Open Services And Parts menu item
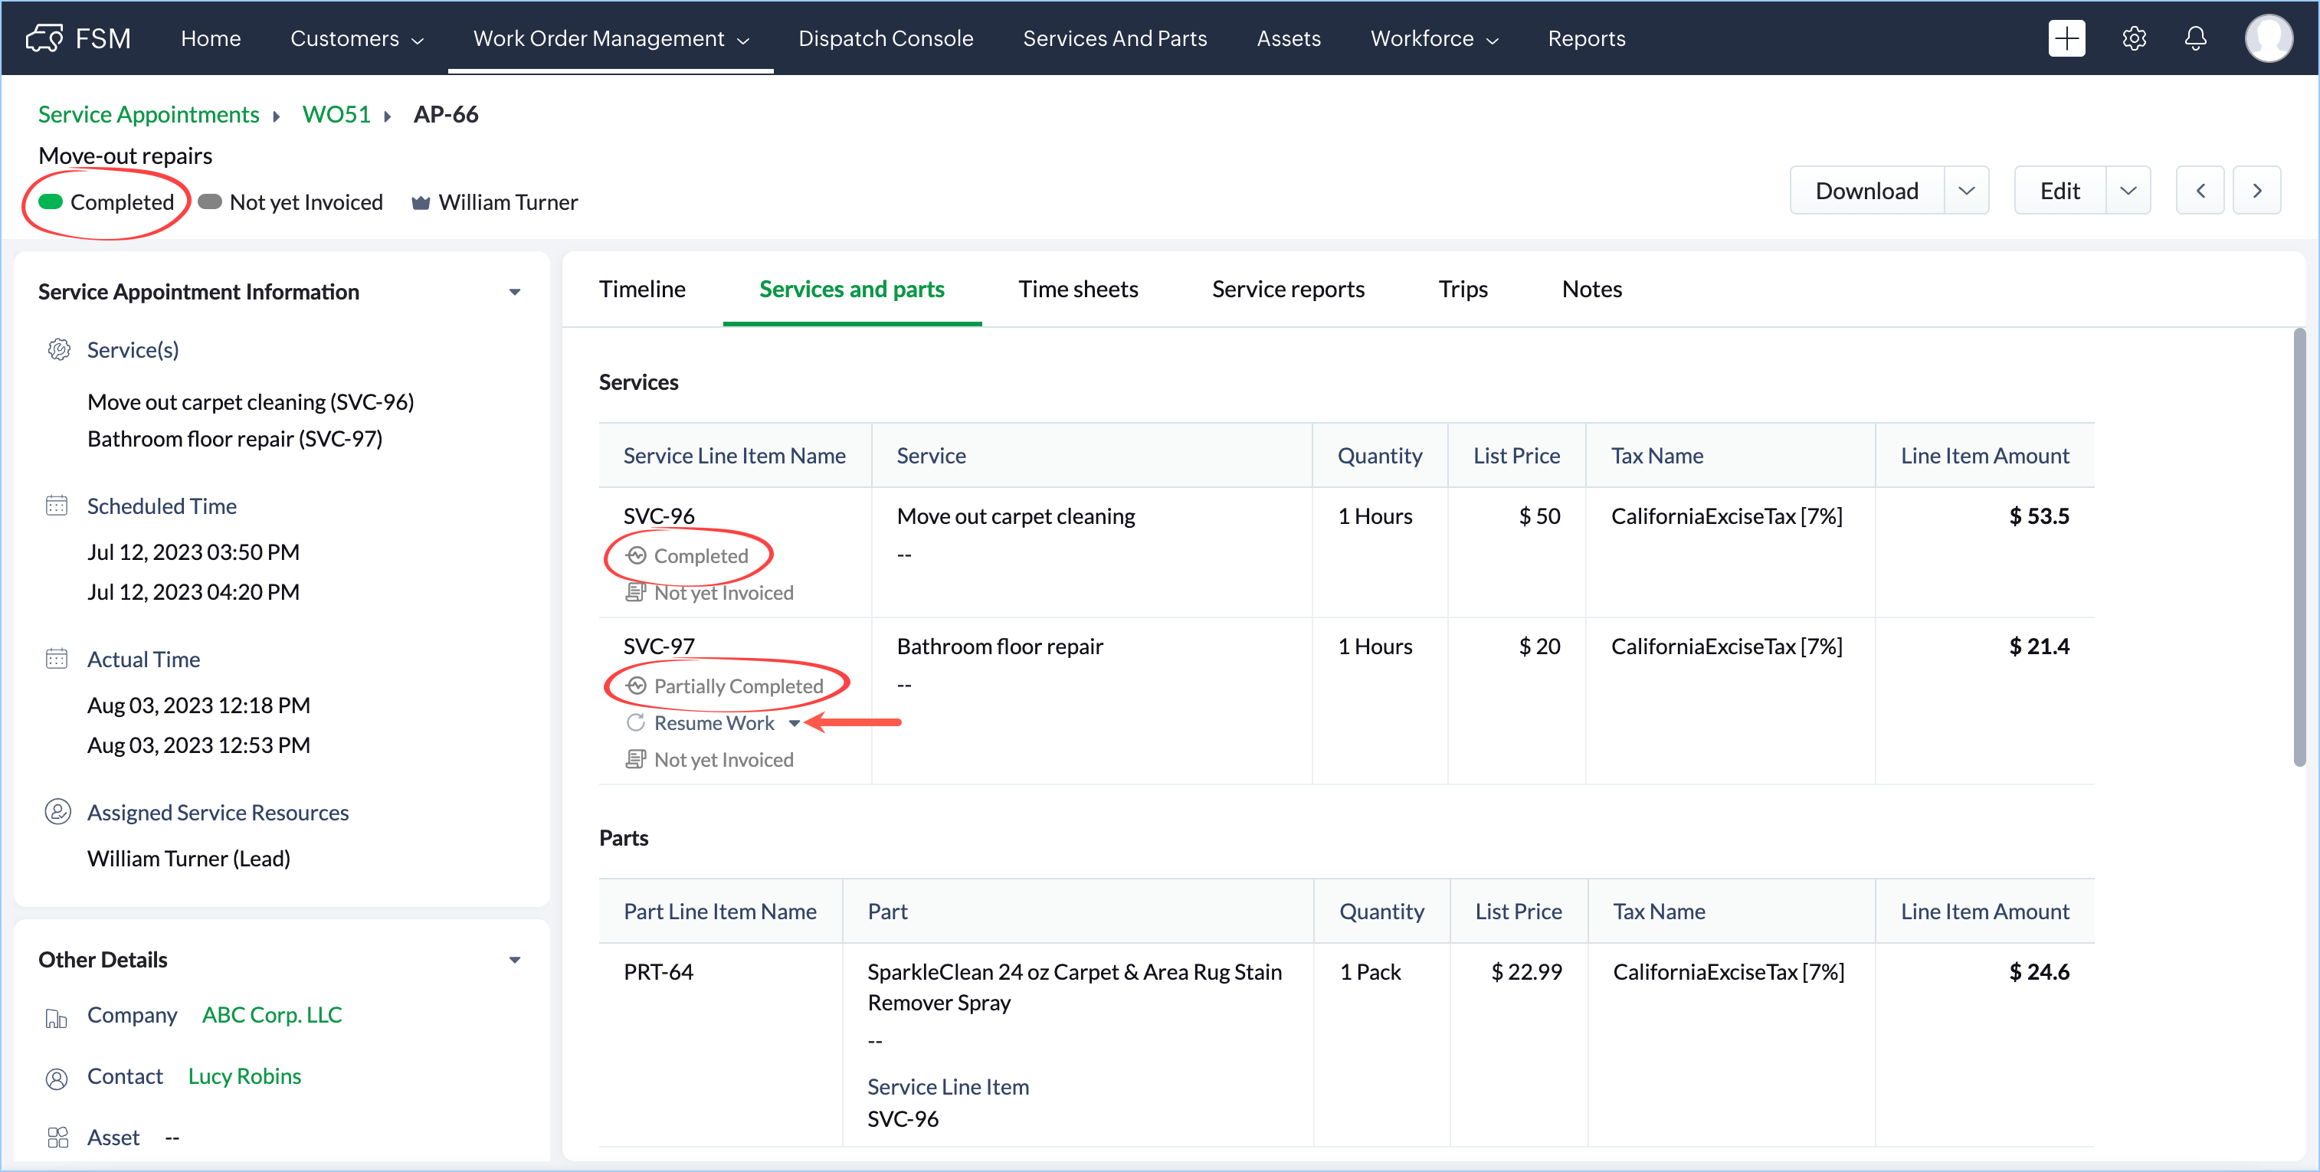The width and height of the screenshot is (2320, 1172). pos(1115,38)
